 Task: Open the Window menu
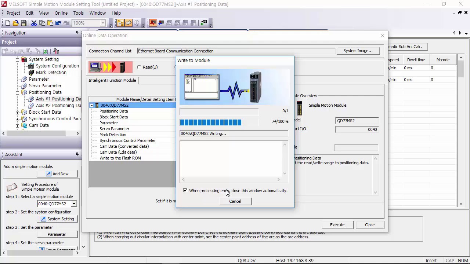(98, 13)
